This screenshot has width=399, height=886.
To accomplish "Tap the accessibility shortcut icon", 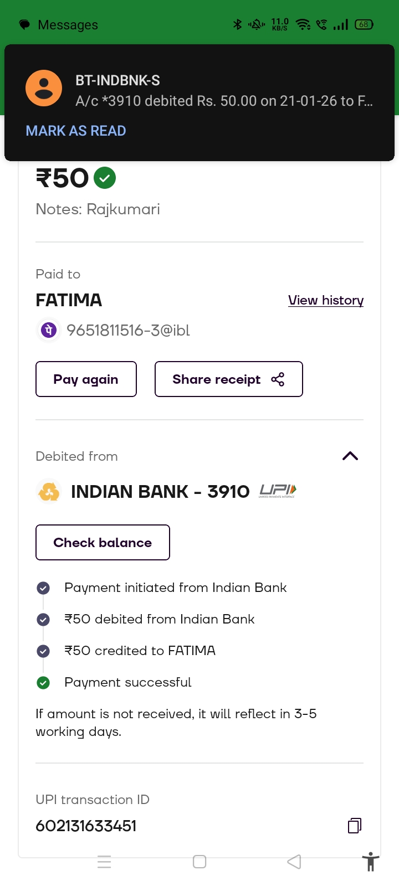I will coord(371,862).
